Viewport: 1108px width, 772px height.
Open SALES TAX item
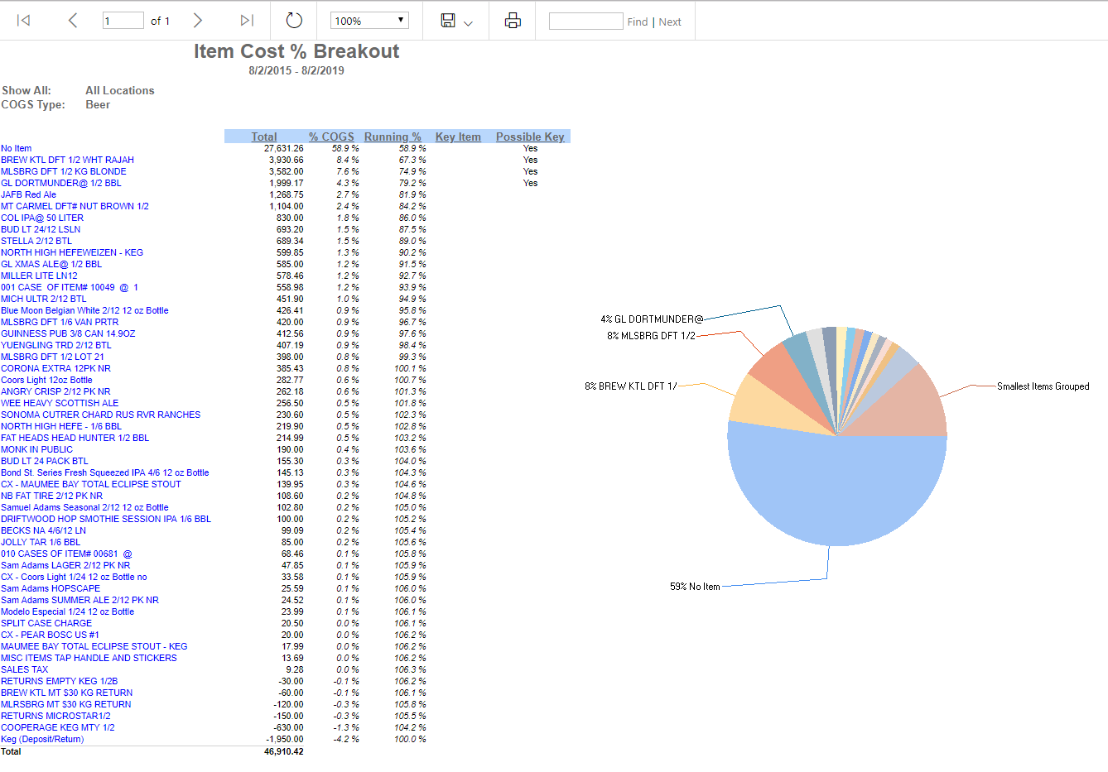point(25,670)
